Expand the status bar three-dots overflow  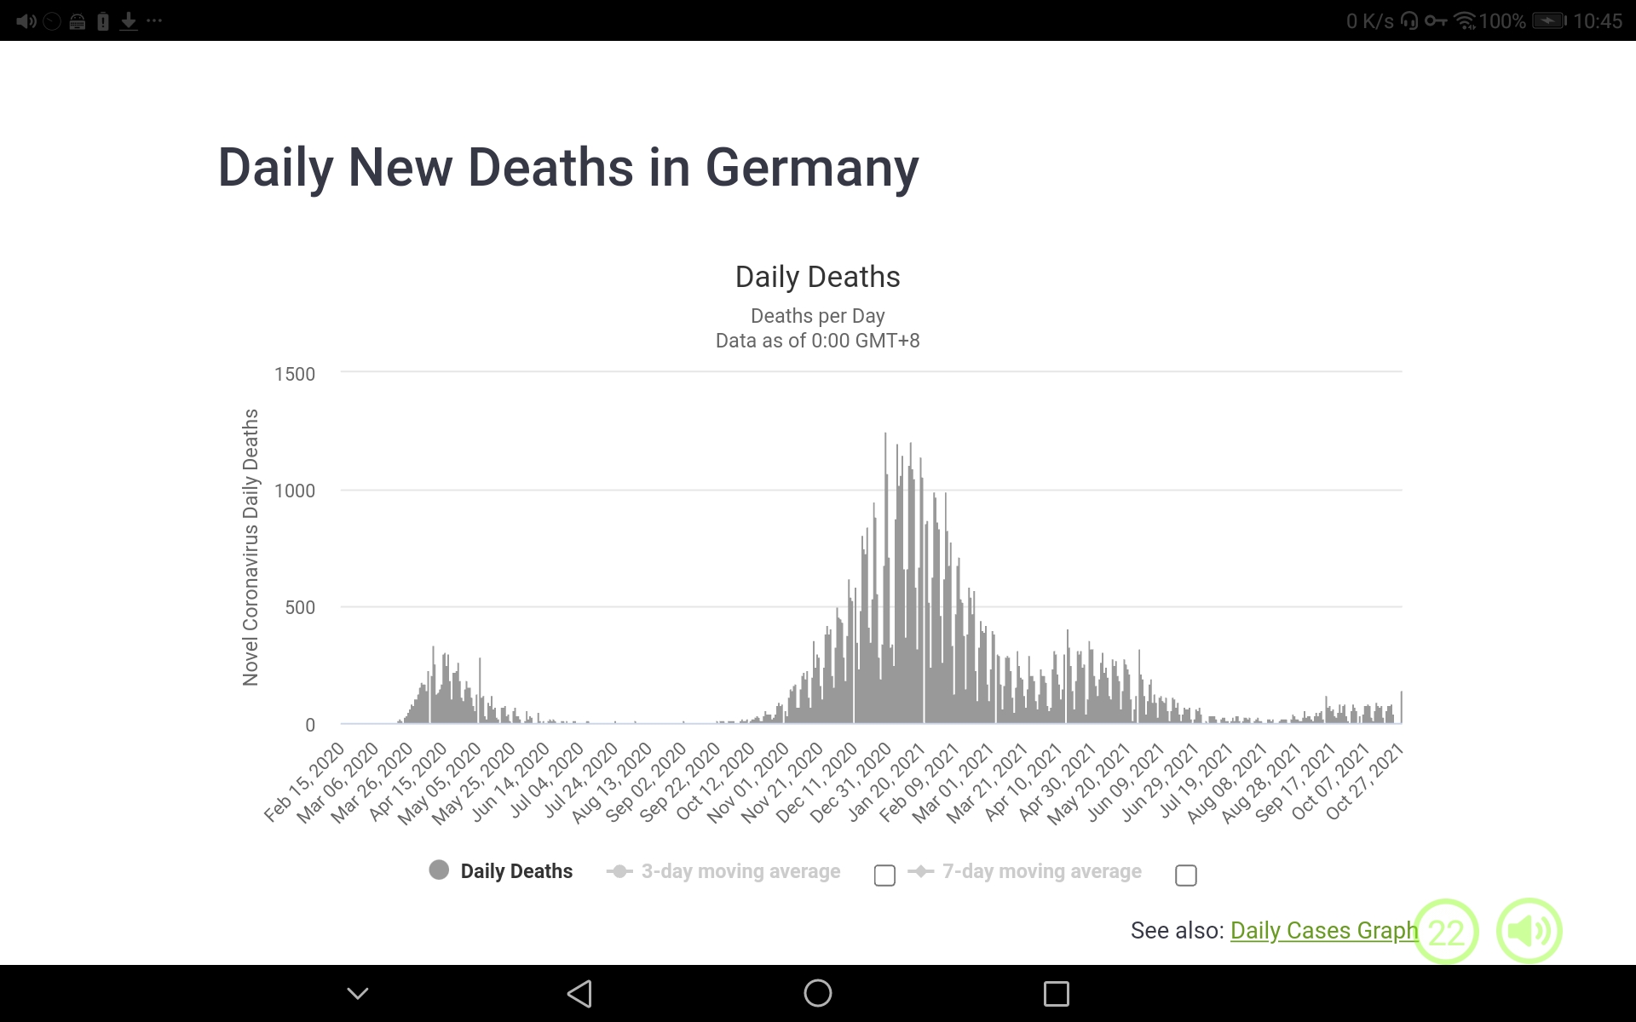point(154,20)
